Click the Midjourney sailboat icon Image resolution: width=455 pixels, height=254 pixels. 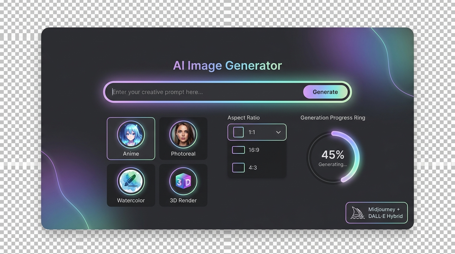(x=357, y=213)
